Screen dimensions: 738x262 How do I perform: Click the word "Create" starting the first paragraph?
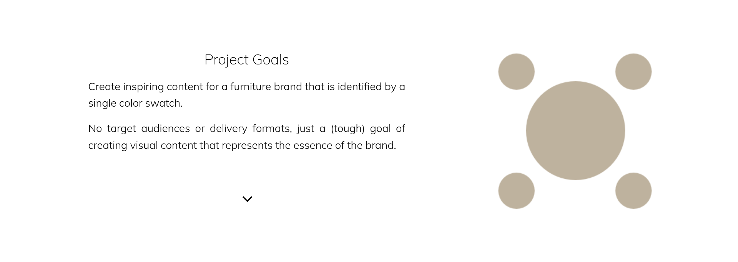pos(104,87)
